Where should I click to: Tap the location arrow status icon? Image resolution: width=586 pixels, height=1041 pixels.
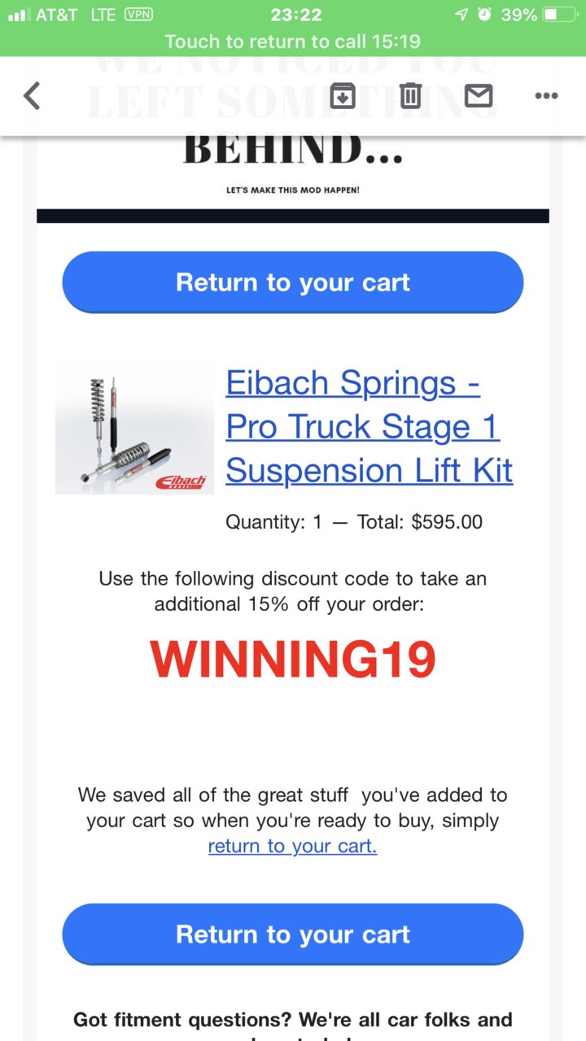point(461,15)
